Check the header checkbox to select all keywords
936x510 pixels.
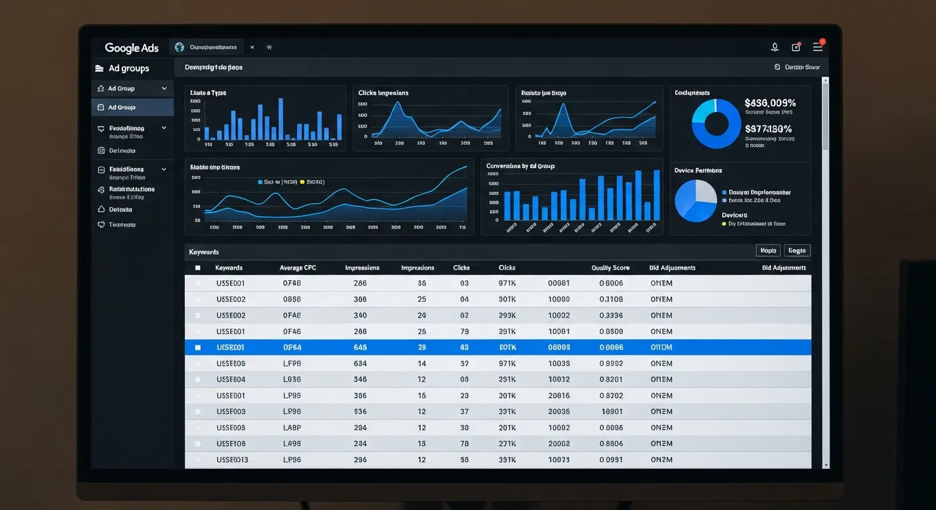point(197,267)
